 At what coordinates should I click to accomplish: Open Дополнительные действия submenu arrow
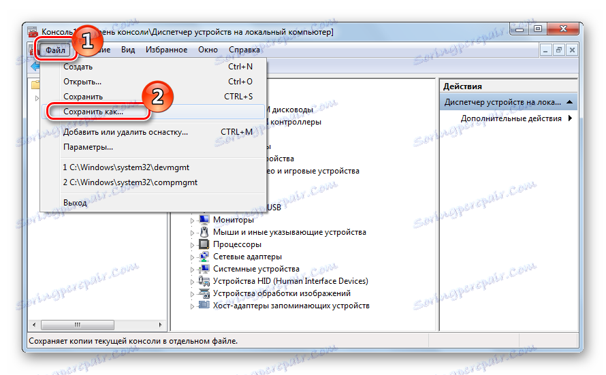tap(571, 118)
